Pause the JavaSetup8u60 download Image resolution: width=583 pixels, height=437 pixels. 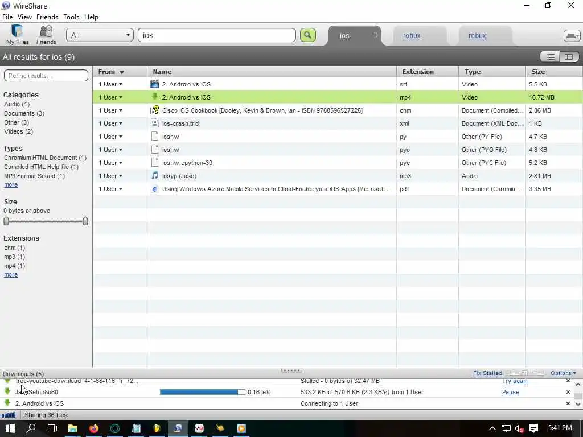511,392
